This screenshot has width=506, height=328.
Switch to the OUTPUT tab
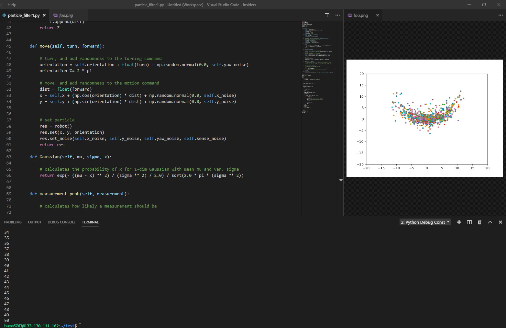35,222
